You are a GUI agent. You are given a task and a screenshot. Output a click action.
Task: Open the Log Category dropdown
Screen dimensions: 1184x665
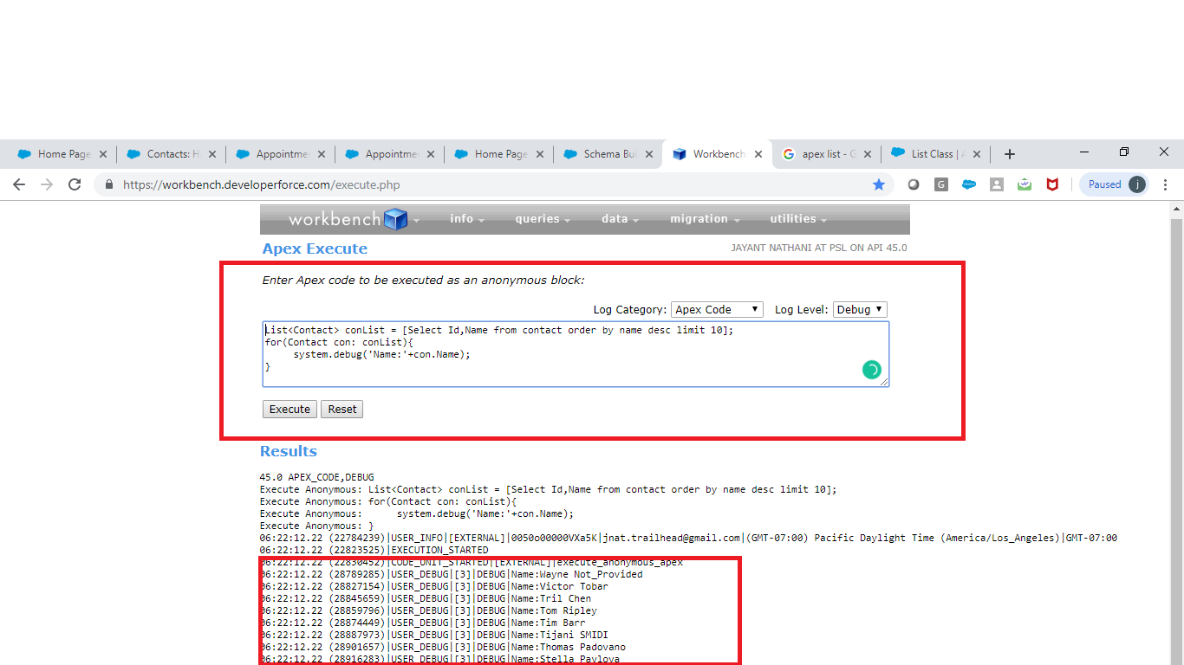717,309
